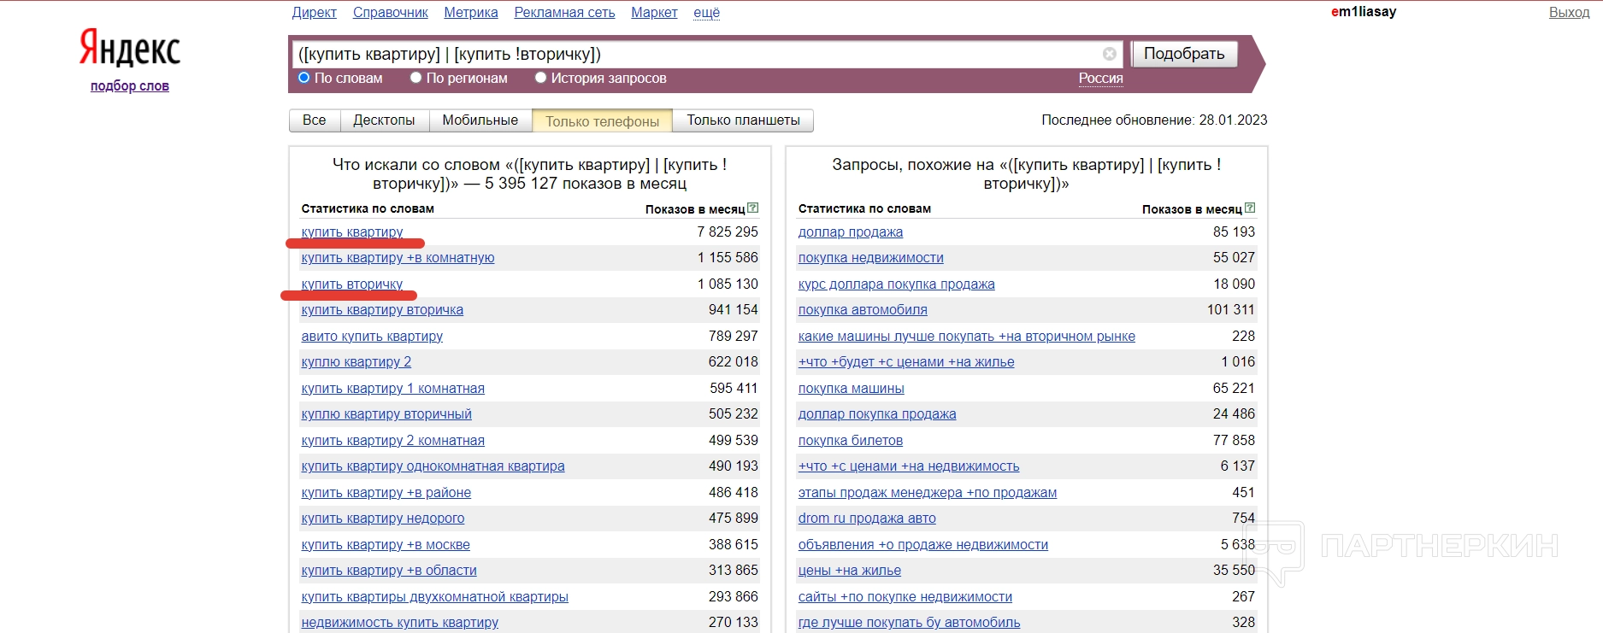Open the 'Директ' top menu link
The width and height of the screenshot is (1603, 633).
click(314, 12)
